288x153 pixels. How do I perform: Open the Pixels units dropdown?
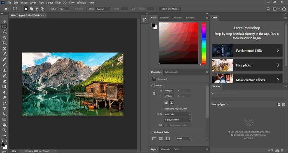click(183, 139)
